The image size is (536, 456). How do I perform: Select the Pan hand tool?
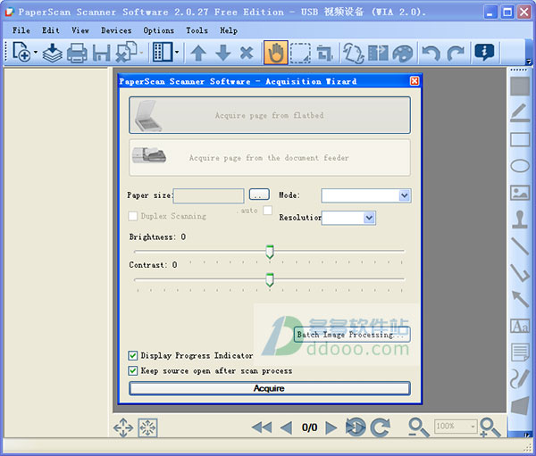tap(275, 53)
